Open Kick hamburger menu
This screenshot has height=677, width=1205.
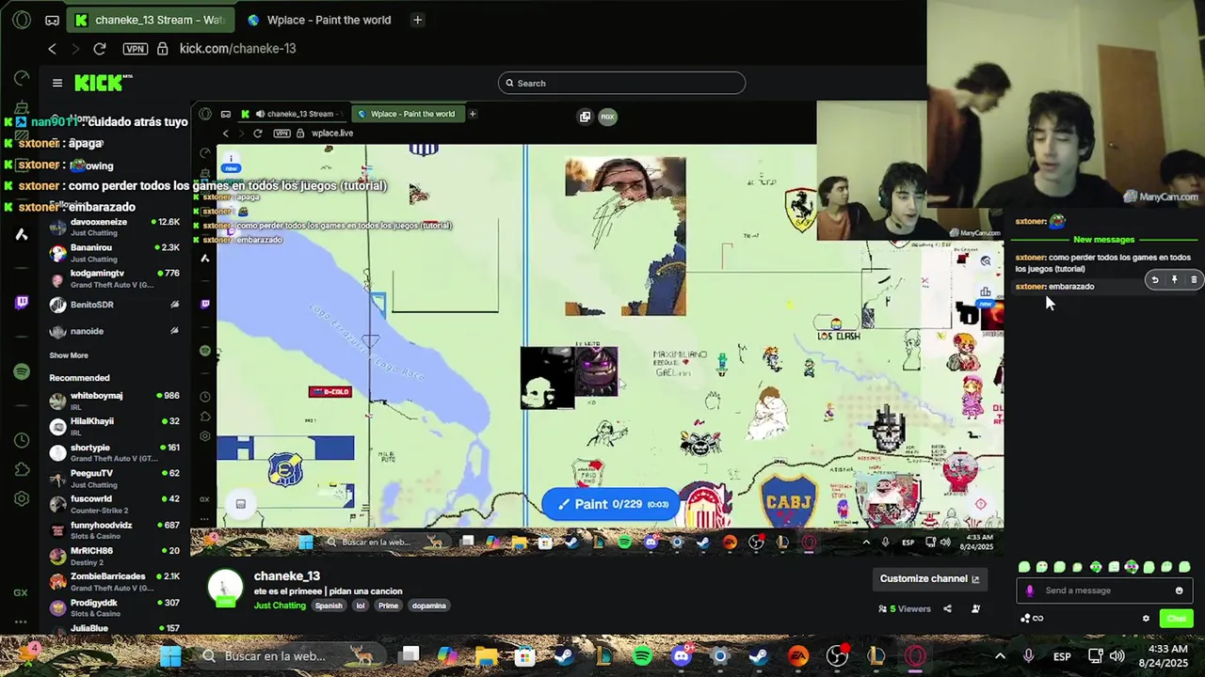pyautogui.click(x=57, y=83)
